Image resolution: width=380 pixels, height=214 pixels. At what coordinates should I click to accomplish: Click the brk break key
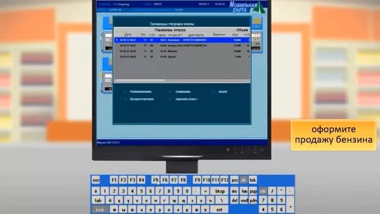click(x=253, y=180)
